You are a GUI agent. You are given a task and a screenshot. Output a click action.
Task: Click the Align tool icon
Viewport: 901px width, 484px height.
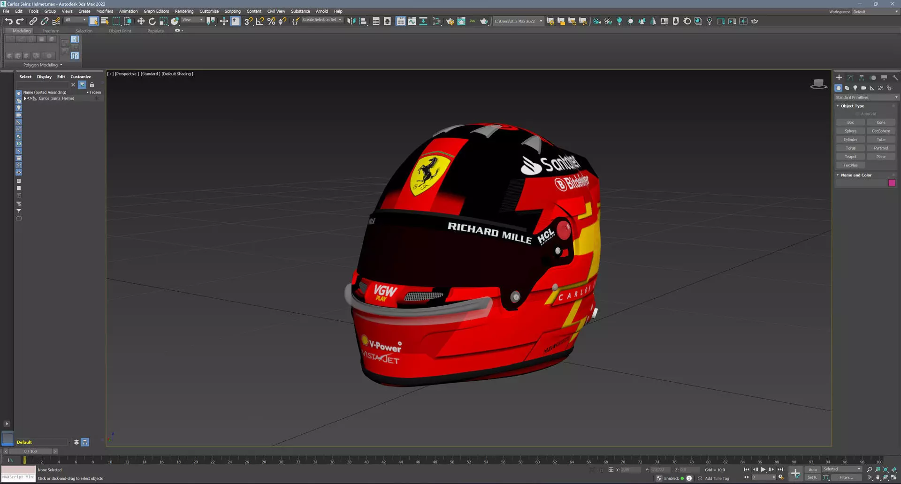(x=363, y=21)
